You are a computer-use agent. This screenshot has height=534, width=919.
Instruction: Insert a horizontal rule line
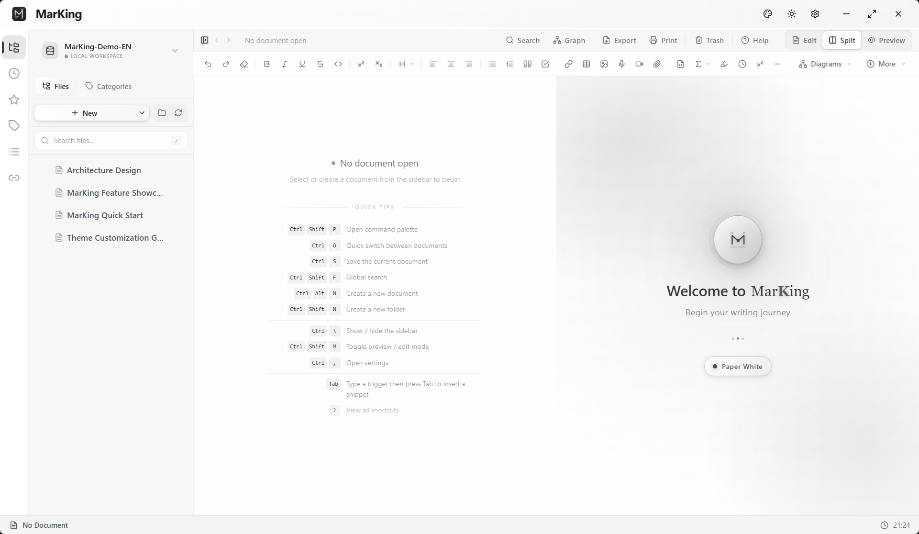point(778,64)
